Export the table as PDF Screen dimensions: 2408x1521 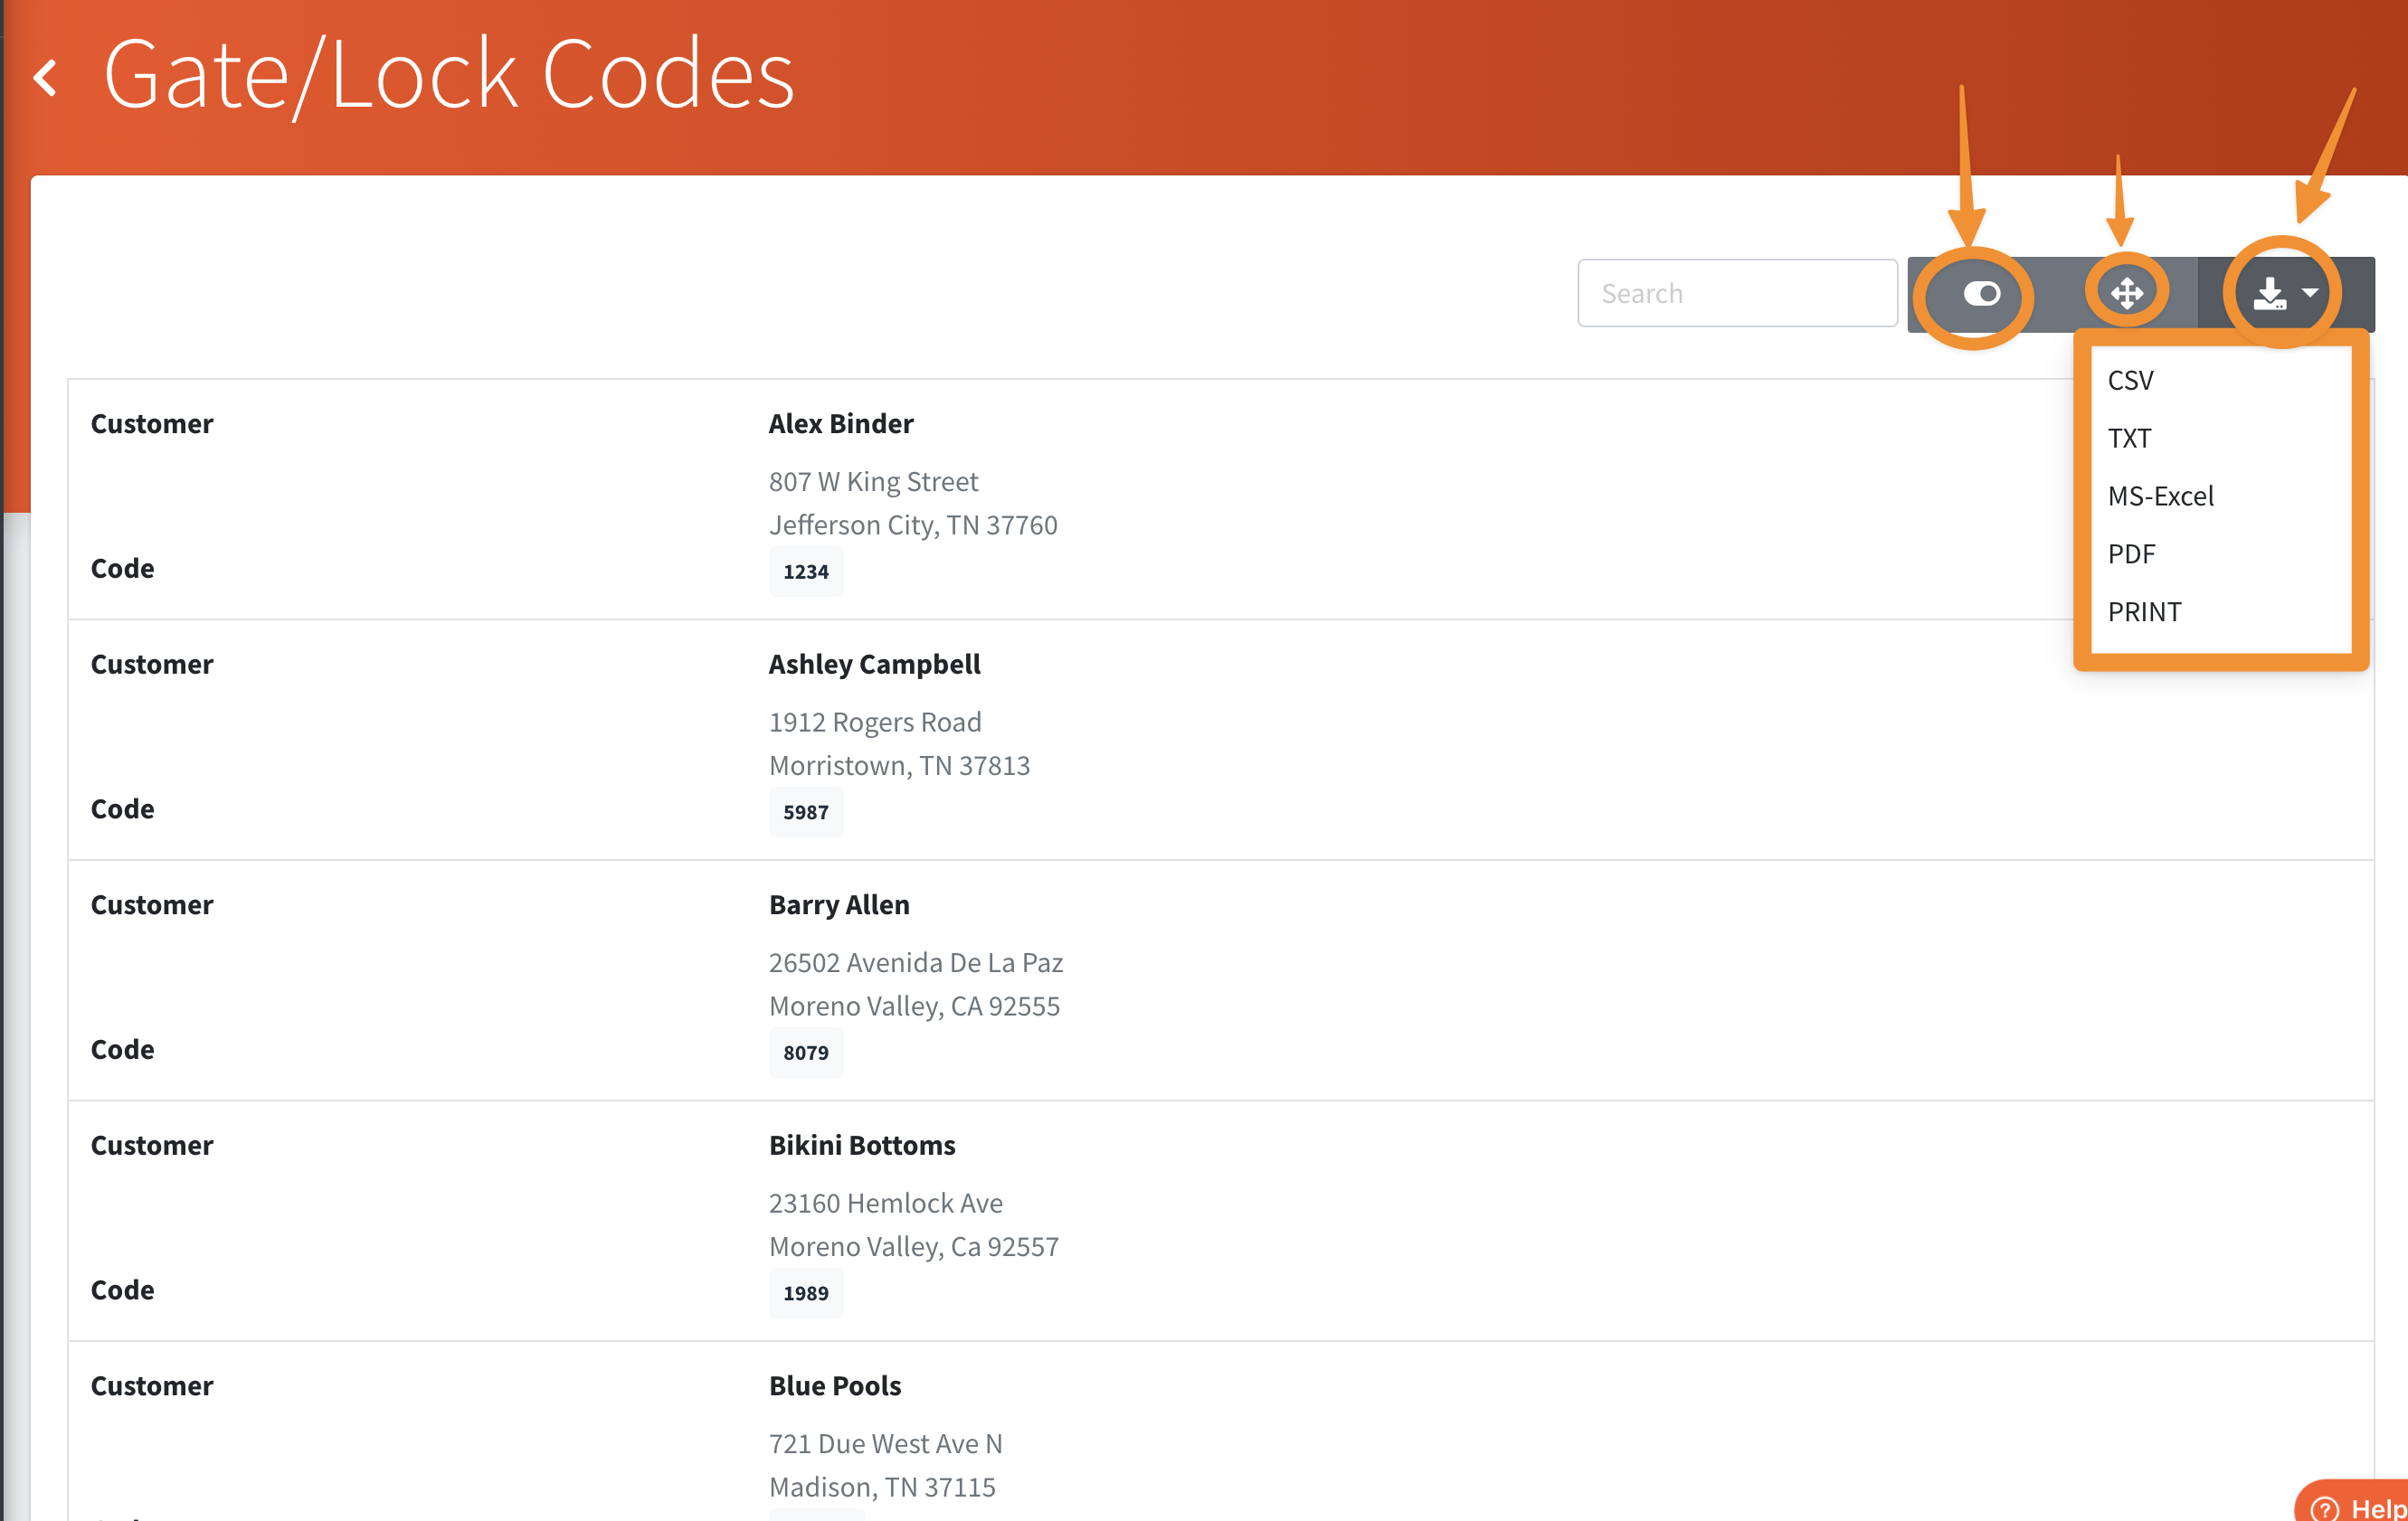[2131, 554]
